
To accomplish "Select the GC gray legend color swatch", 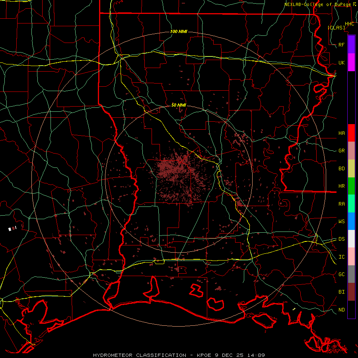I will 351,274.
